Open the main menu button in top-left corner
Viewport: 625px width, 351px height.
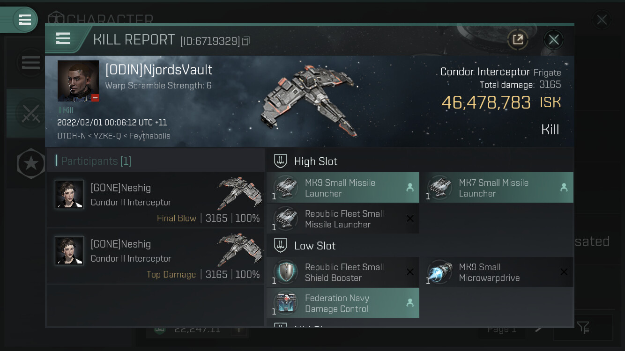[24, 20]
